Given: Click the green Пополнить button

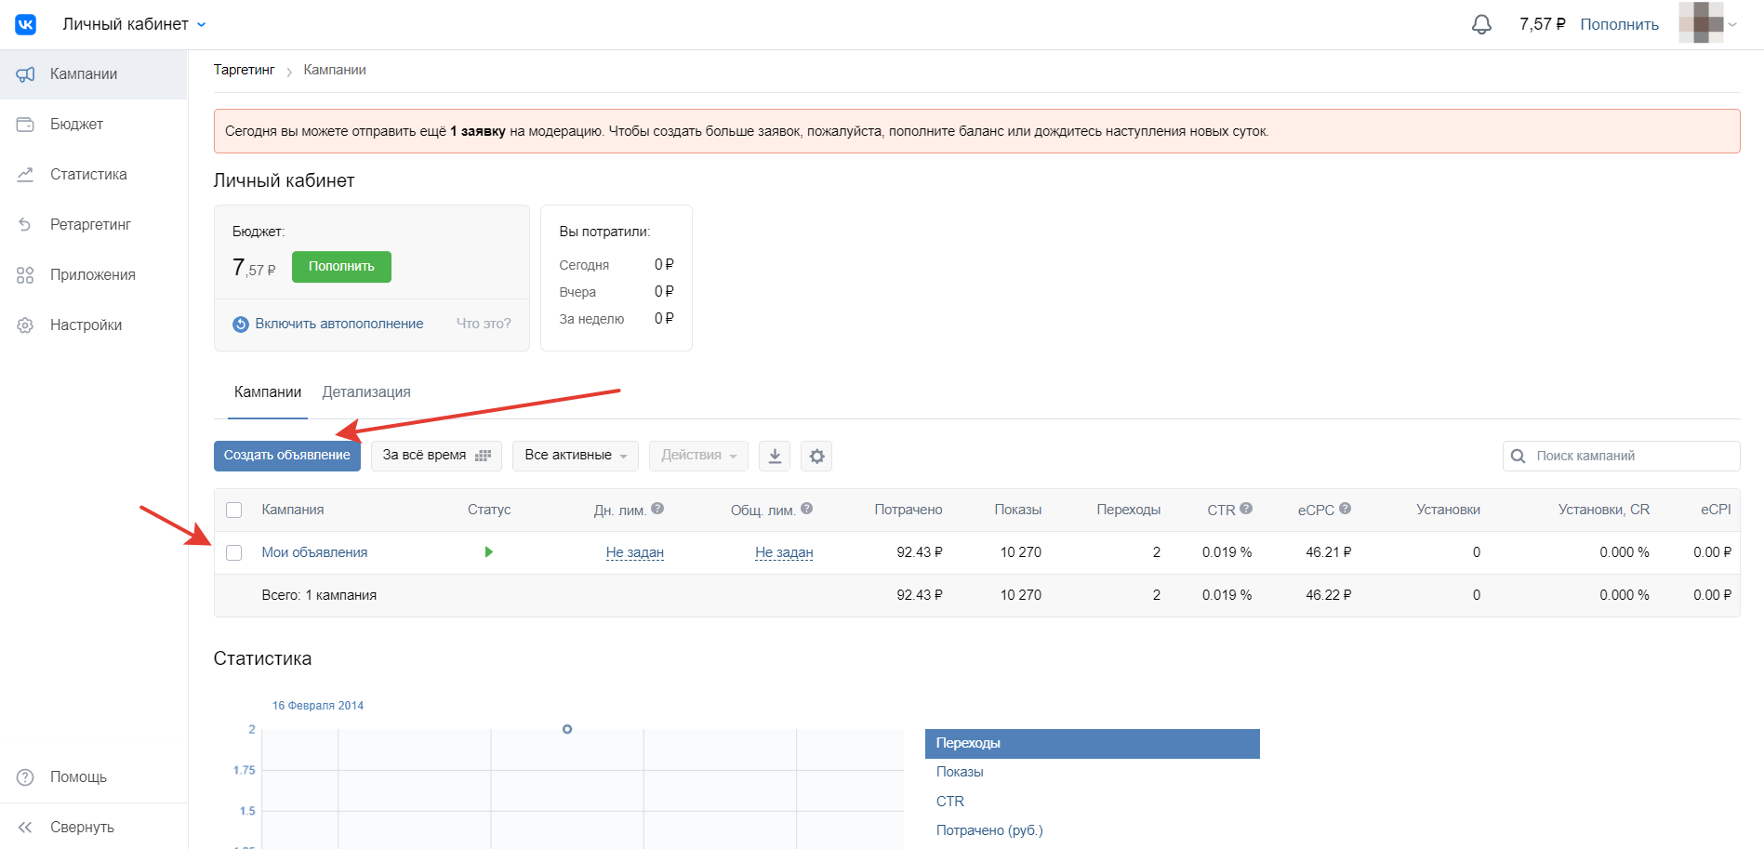Looking at the screenshot, I should (x=341, y=267).
